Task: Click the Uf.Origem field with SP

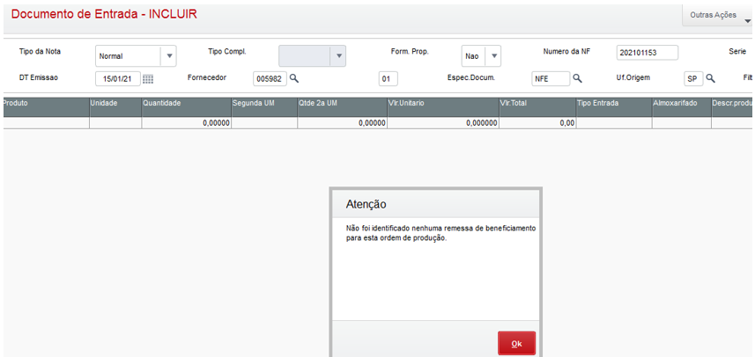Action: 693,78
